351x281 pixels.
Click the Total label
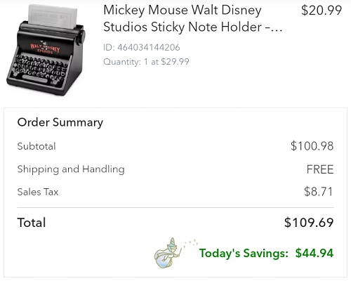click(32, 223)
